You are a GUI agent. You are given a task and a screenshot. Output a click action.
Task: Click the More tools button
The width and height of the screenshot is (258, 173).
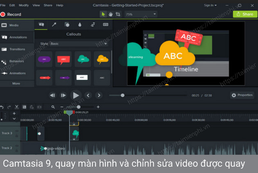coord(16,83)
